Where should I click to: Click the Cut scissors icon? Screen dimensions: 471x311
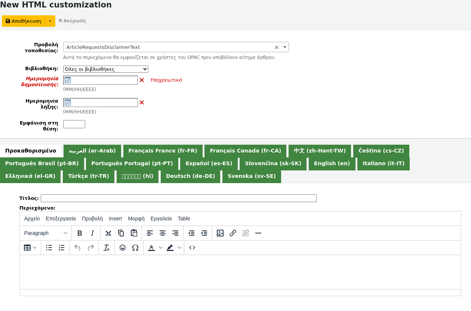pyautogui.click(x=108, y=233)
